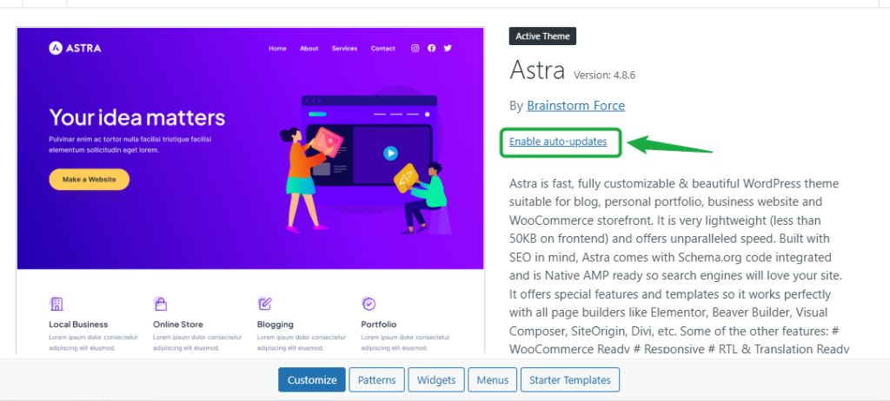Screen dimensions: 890x401
Task: Open the Patterns button
Action: click(x=376, y=379)
